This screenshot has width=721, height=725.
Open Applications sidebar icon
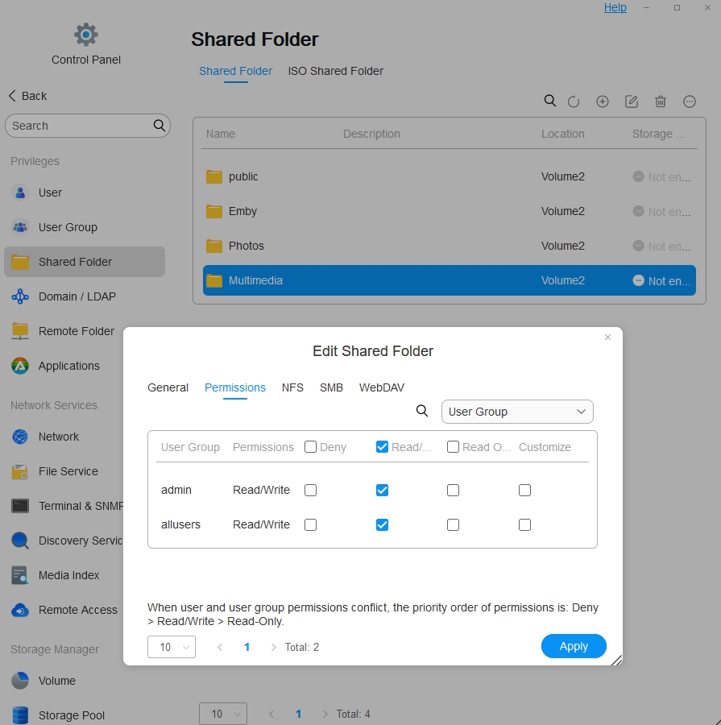click(20, 366)
